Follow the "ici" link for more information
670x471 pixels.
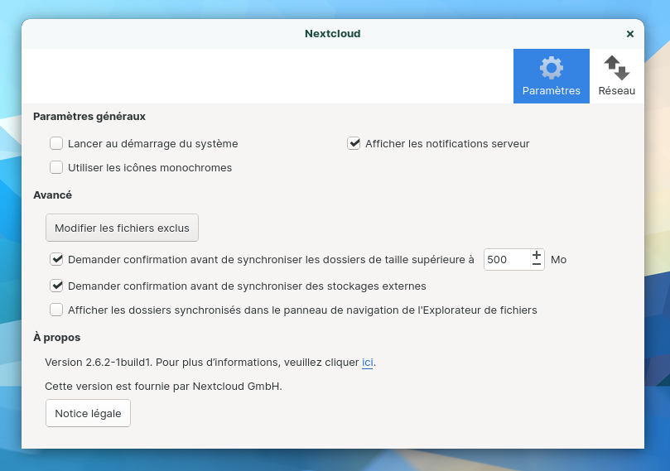(368, 363)
